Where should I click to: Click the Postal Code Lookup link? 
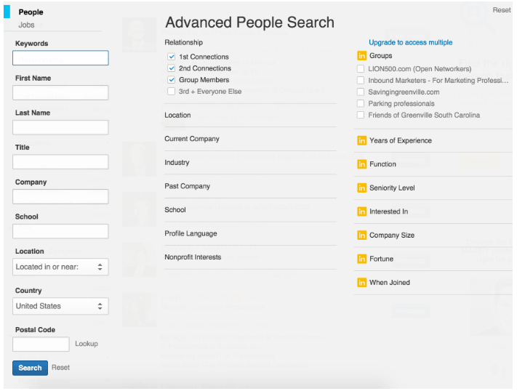click(87, 344)
